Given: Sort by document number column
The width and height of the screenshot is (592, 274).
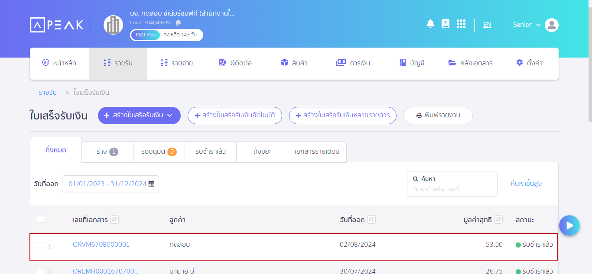Looking at the screenshot, I should 114,219.
